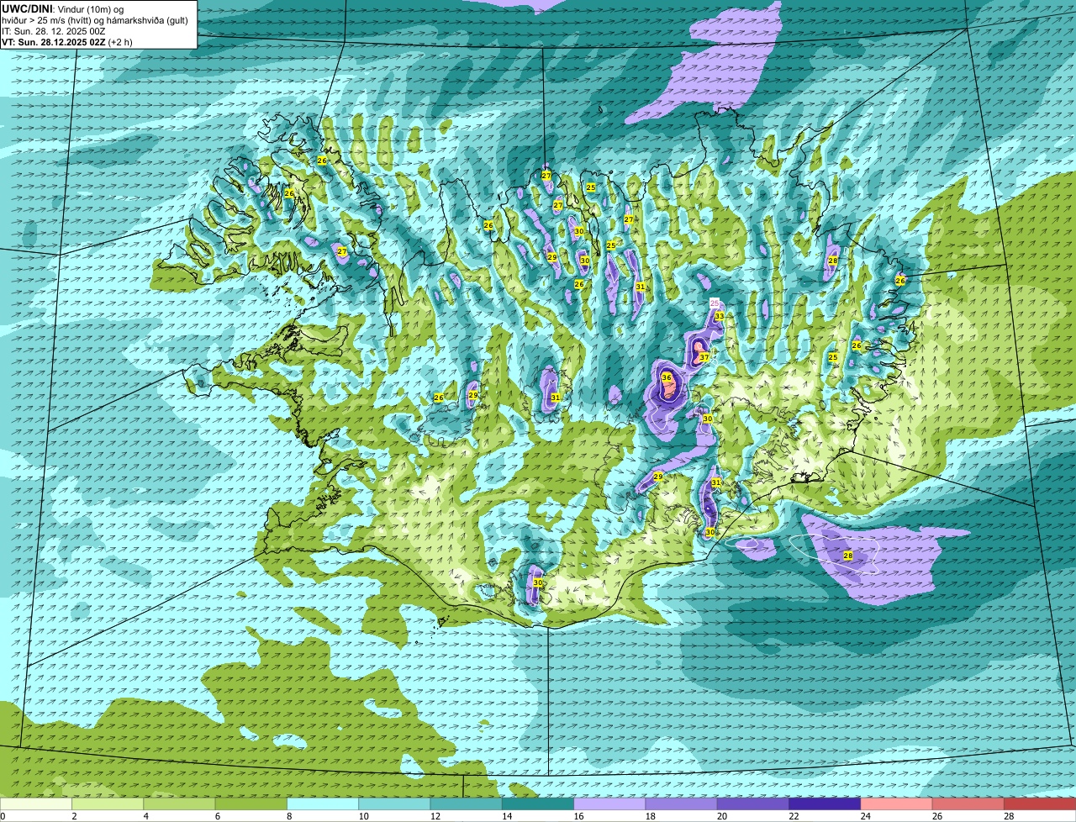The image size is (1076, 822).
Task: Click the "IT: Sun. 28. 12. 2025 00Z" line
Action: coord(54,30)
